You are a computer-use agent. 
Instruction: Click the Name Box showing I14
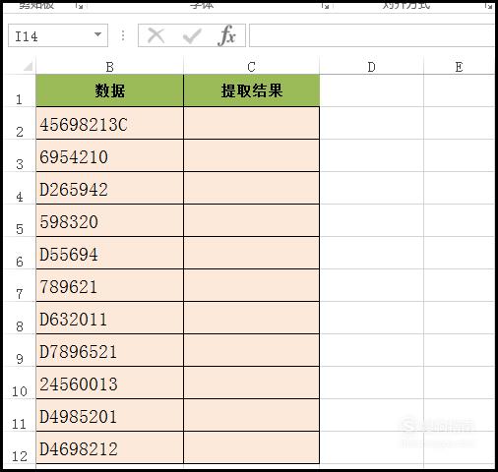(x=58, y=35)
